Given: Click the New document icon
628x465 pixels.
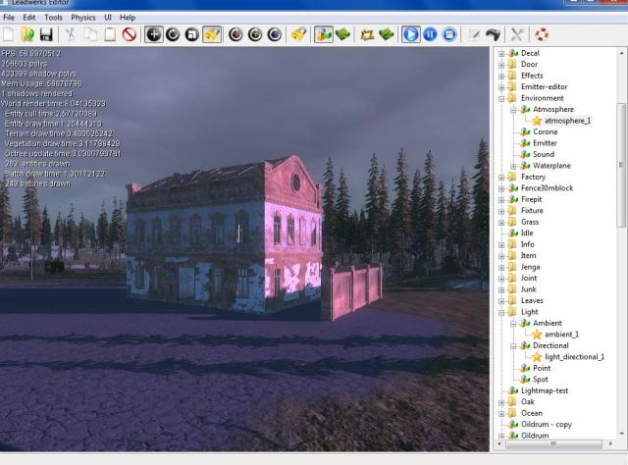Looking at the screenshot, I should tap(9, 34).
